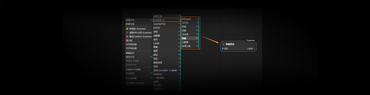Expand the highlighted 图像 submenu arrow in Crys submenu
Viewport: 370px width, 95px height.
[x=197, y=38]
